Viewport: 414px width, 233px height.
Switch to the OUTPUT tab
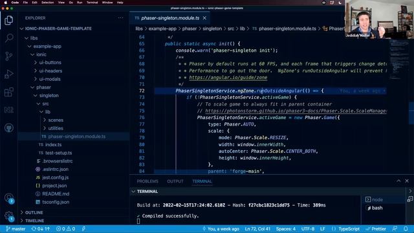[175, 181]
